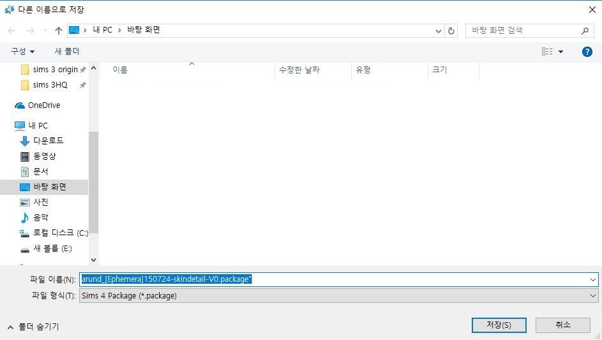The image size is (602, 340).
Task: Sort by the 크기 column header
Action: coord(440,70)
